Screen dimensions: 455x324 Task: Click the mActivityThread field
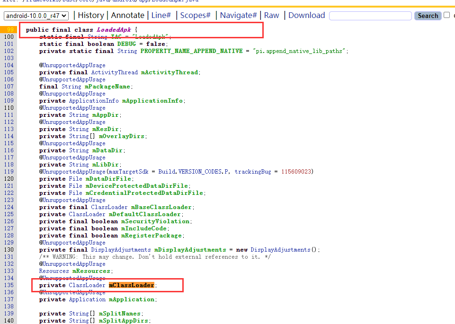coord(170,72)
